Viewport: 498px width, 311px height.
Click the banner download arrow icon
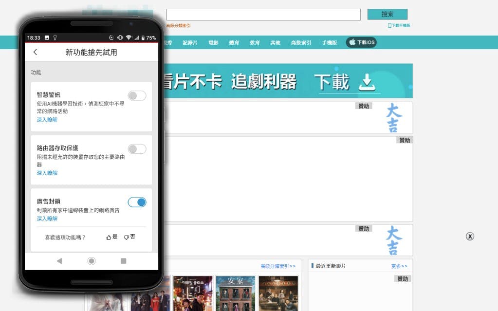point(367,82)
